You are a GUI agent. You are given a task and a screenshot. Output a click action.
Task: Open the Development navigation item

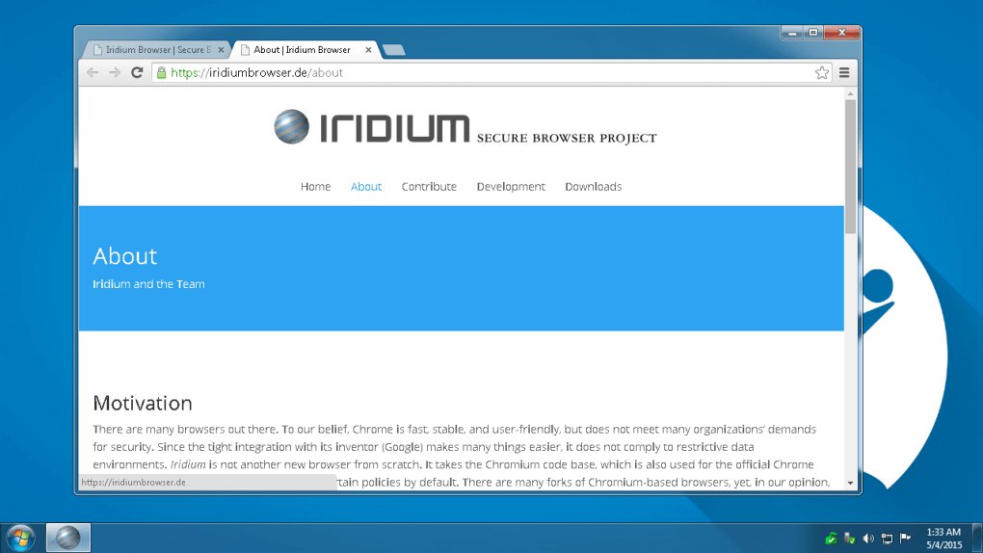(511, 187)
